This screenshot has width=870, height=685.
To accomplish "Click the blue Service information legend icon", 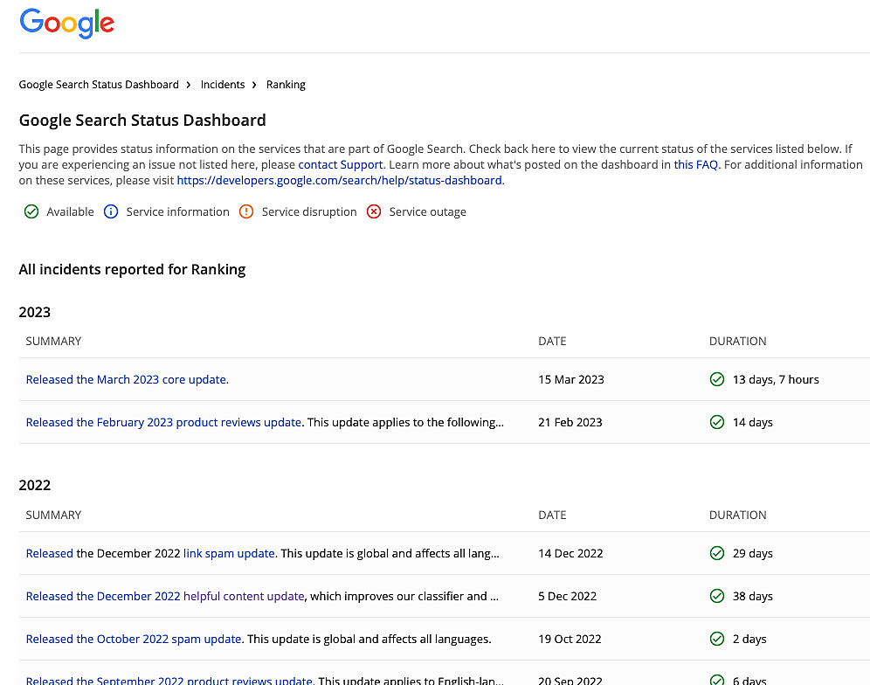I will tap(111, 211).
